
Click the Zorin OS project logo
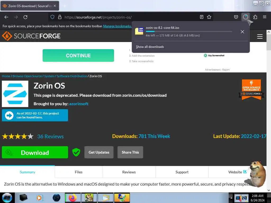pyautogui.click(x=15, y=94)
